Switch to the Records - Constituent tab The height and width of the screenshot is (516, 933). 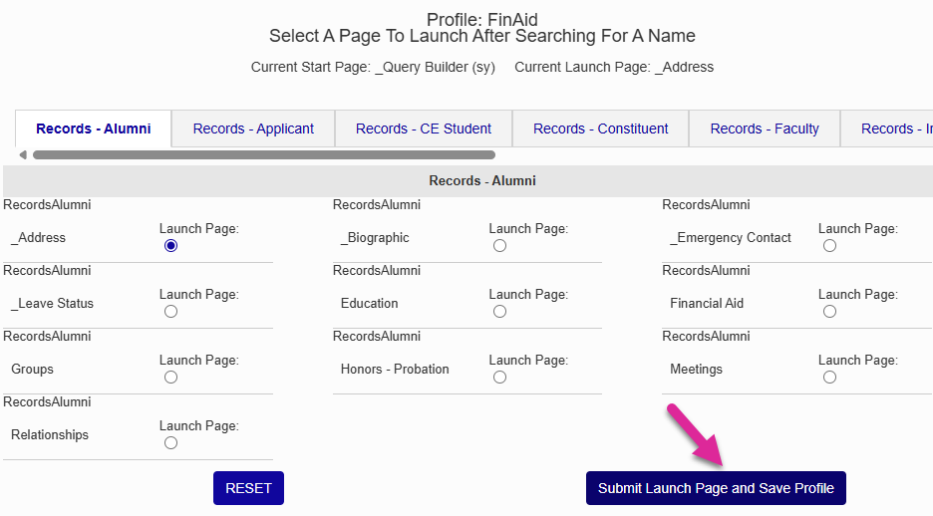(x=600, y=129)
